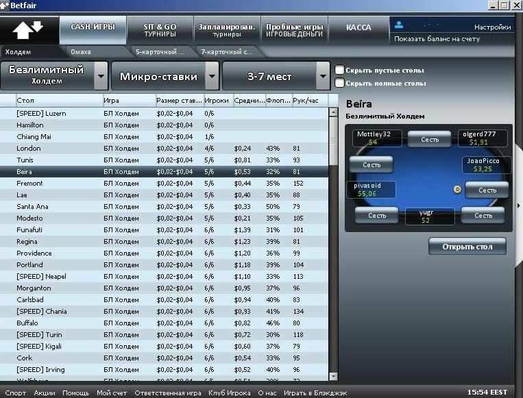Click the yellow dealer button on table

[x=457, y=189]
